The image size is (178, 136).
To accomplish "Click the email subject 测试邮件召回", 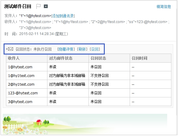I will tap(18, 7).
